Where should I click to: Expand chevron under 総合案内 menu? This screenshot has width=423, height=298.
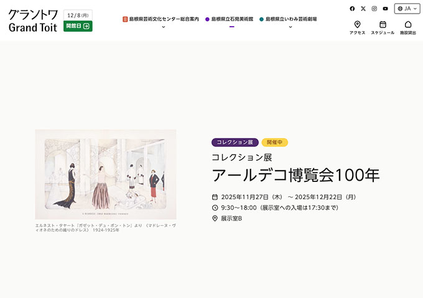click(163, 27)
